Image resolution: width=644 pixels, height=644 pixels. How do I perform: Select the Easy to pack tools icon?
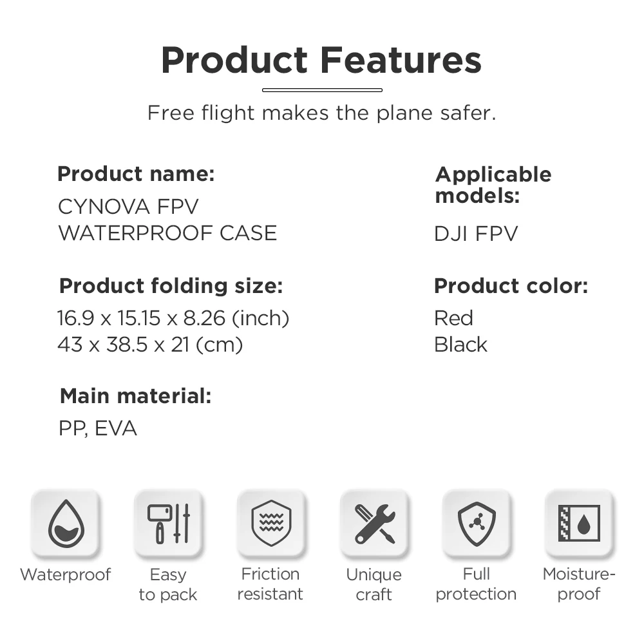click(x=168, y=524)
